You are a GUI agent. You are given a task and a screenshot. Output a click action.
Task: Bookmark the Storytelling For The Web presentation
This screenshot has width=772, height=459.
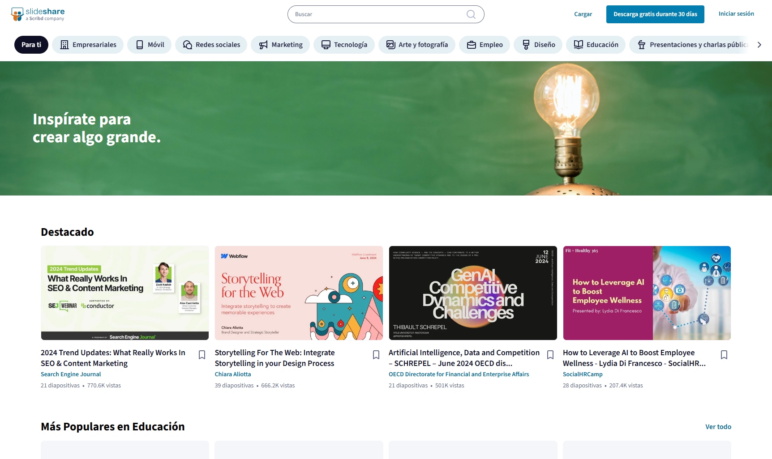click(376, 355)
